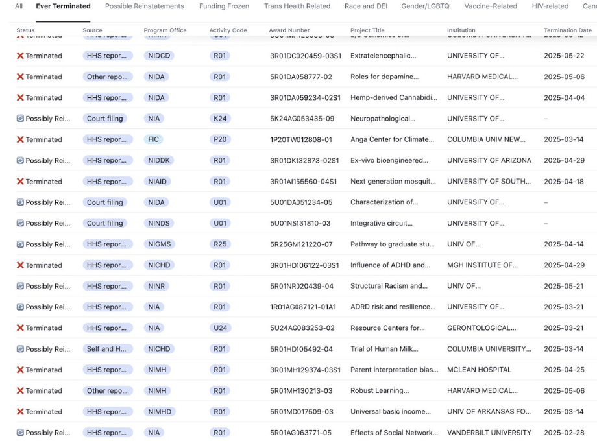Sort by Activity Code column header
The image size is (597, 441).
tap(228, 30)
